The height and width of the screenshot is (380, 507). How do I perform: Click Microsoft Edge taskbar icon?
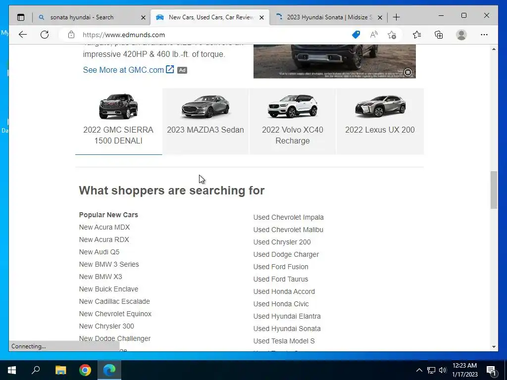pos(109,370)
